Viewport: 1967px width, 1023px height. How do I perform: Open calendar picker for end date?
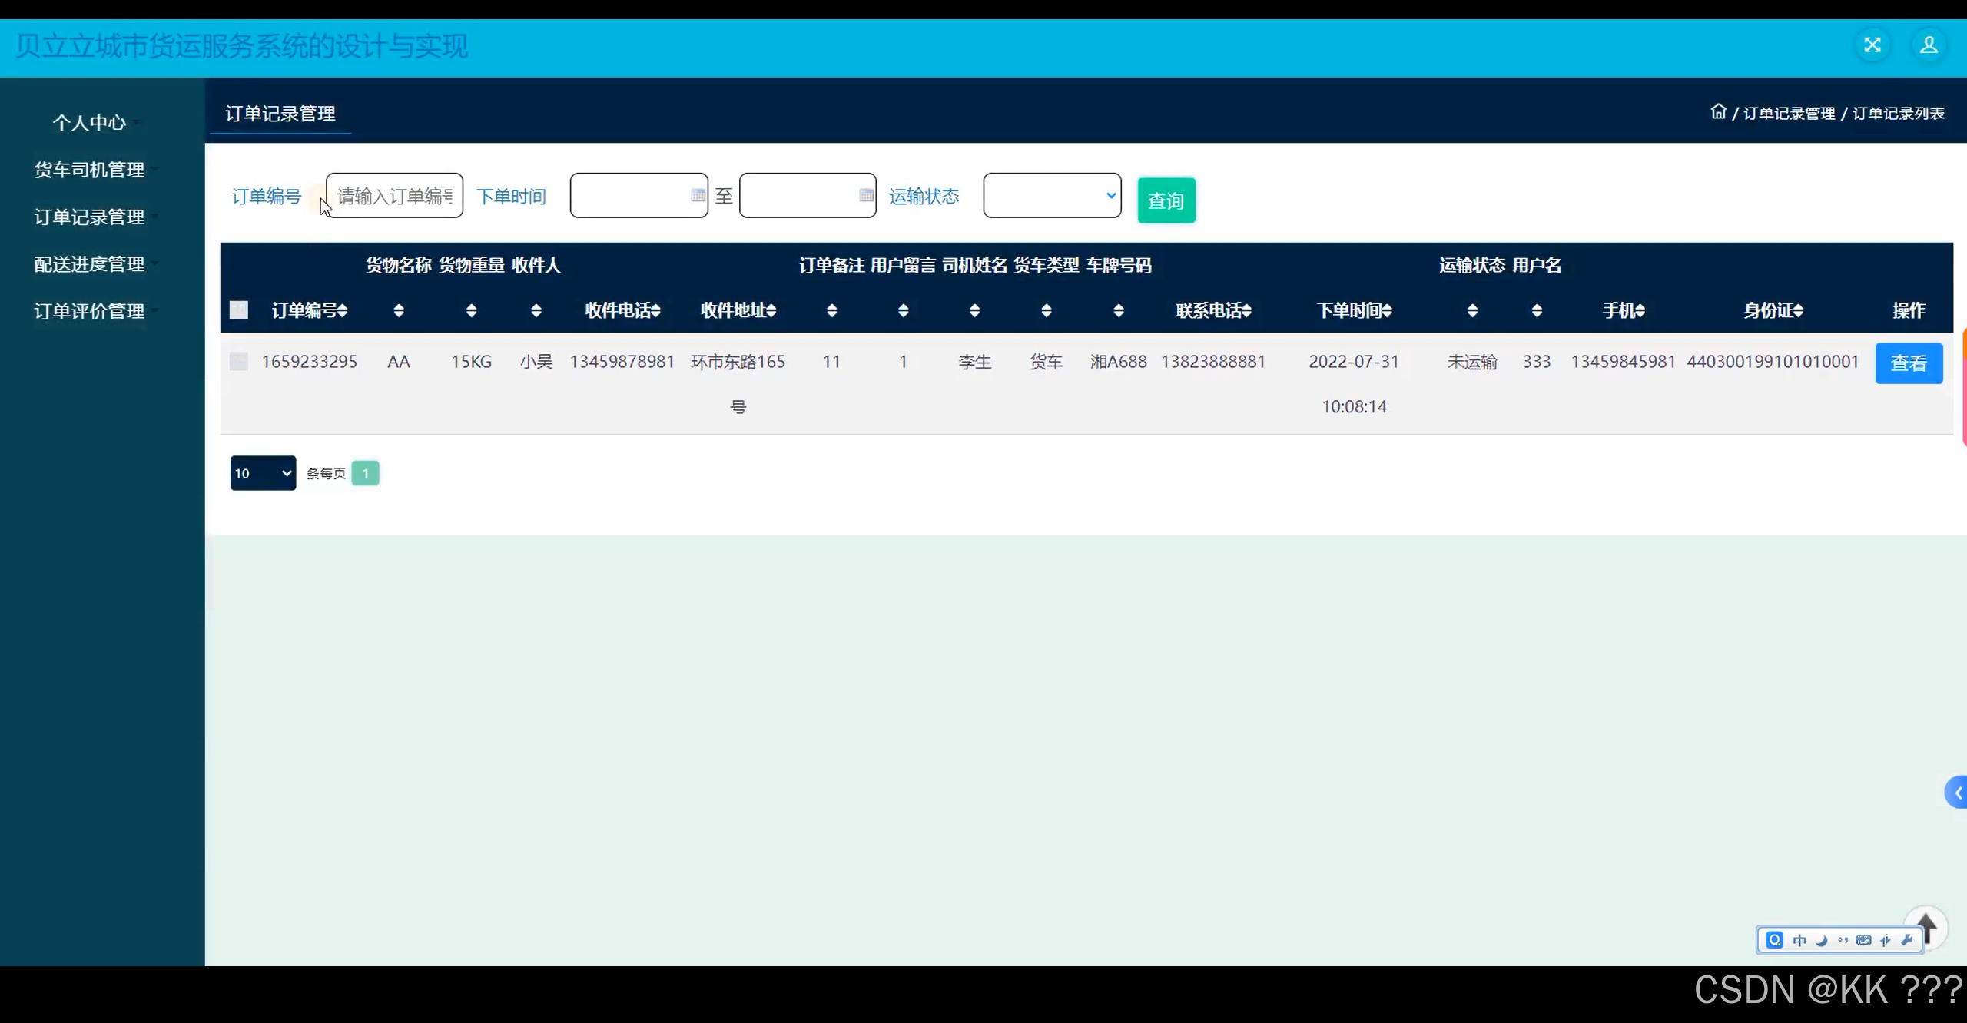[x=866, y=196]
